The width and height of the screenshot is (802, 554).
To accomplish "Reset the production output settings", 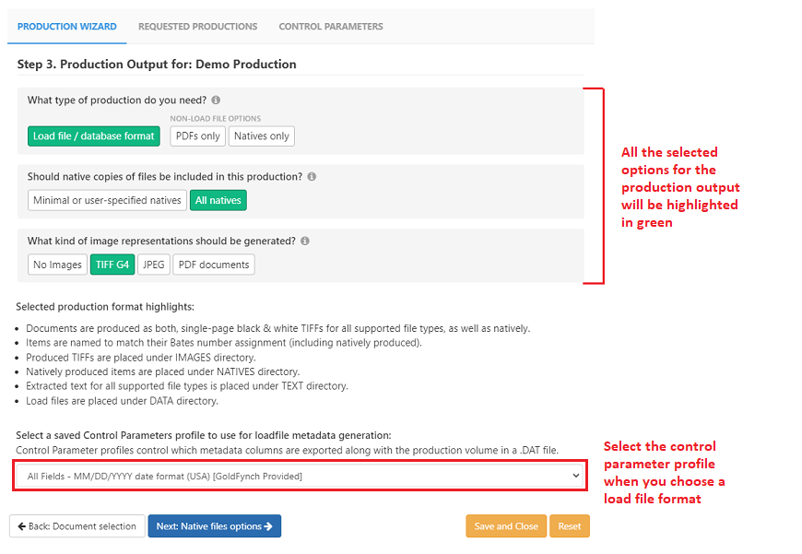I will (569, 526).
